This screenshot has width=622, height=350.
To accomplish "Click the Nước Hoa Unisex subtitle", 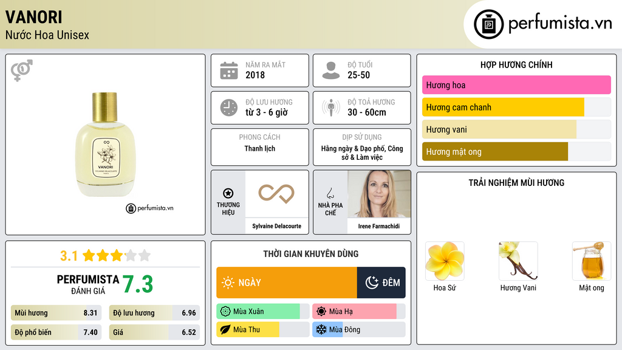I will click(x=47, y=35).
